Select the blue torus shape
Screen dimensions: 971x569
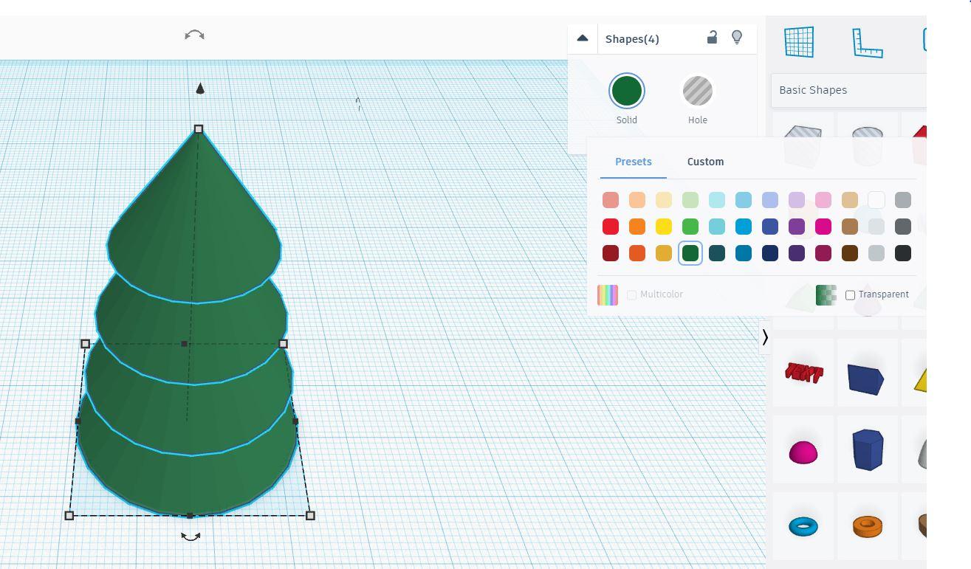coord(803,526)
